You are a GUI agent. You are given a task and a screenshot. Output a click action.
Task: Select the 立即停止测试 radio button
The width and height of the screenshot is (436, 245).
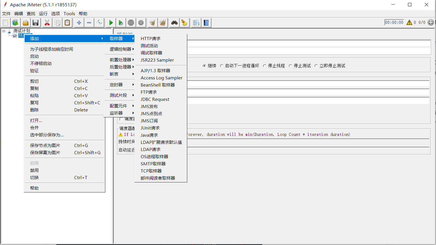330,66
